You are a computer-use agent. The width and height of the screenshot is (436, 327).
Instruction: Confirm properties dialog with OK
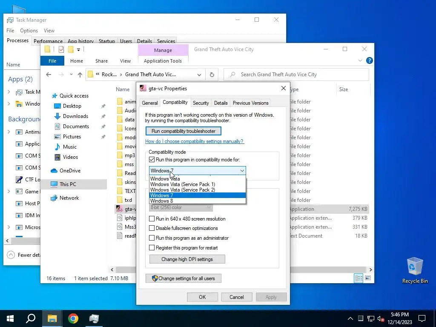(202, 297)
